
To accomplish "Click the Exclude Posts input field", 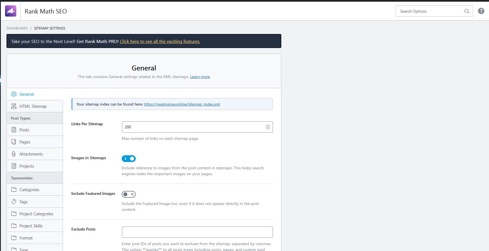I will (x=197, y=232).
